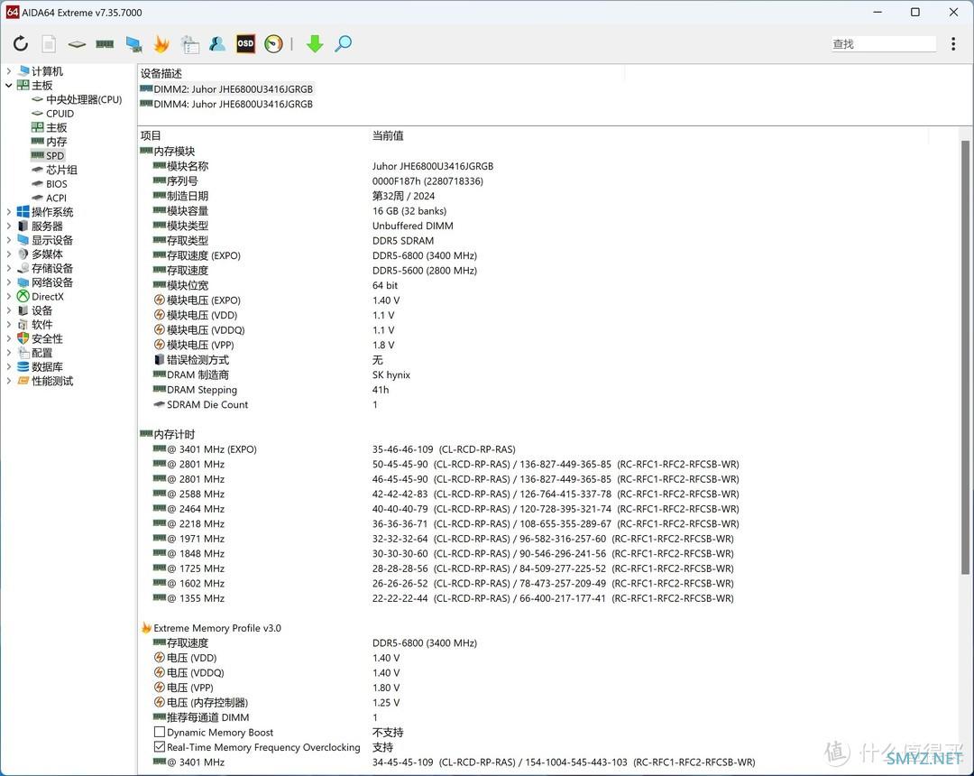
Task: Click the computer monitor toolbar icon
Action: coord(133,43)
